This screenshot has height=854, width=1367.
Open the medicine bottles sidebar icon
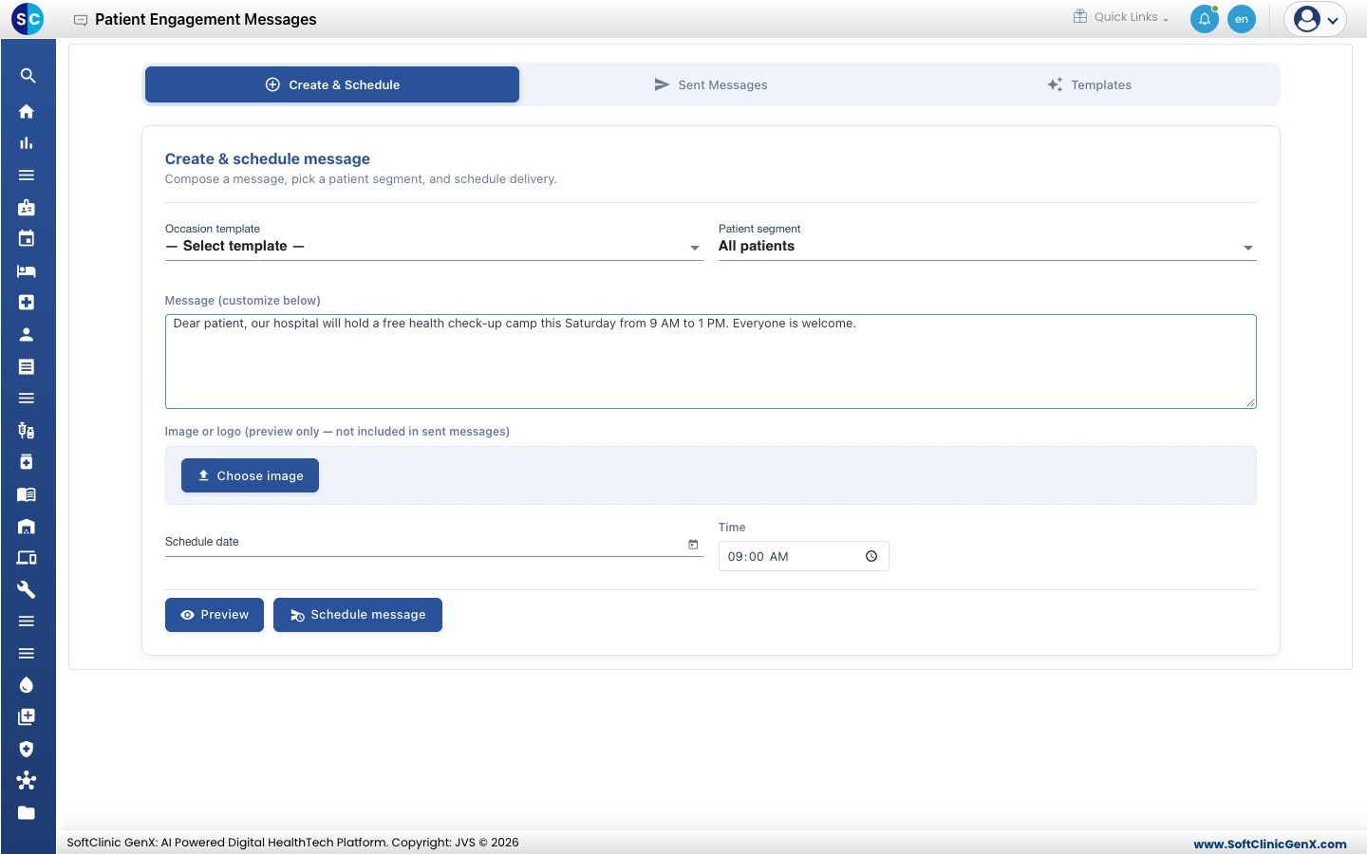click(x=27, y=430)
